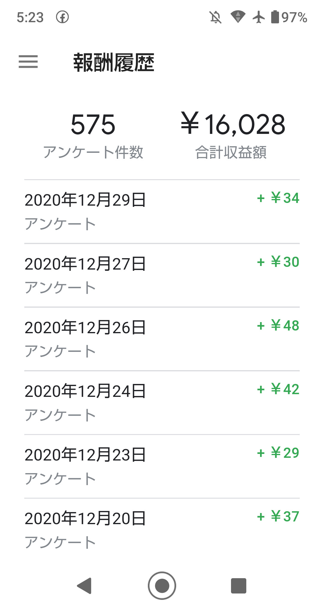Tap the muted notifications bell icon
Screen dimensions: 324x610
tap(215, 17)
